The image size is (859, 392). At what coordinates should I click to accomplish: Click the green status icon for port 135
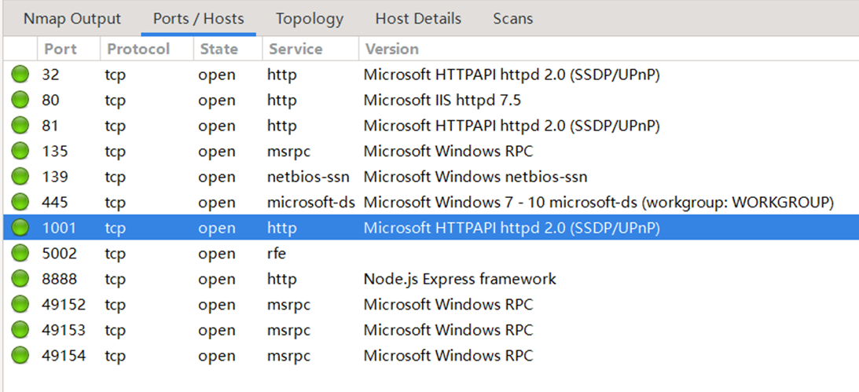click(20, 152)
